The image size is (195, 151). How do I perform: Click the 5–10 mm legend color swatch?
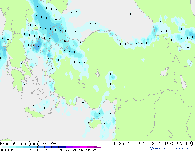[34, 147]
